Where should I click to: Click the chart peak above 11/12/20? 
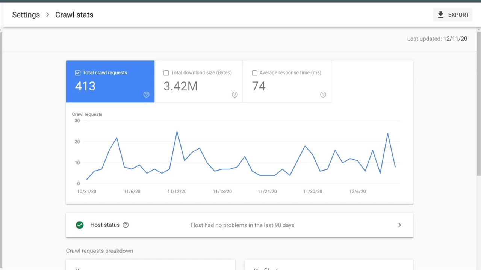pyautogui.click(x=177, y=132)
